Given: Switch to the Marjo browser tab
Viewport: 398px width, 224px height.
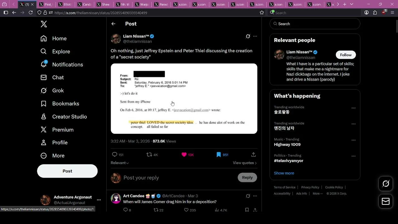Looking at the screenshot, I should (142, 4).
